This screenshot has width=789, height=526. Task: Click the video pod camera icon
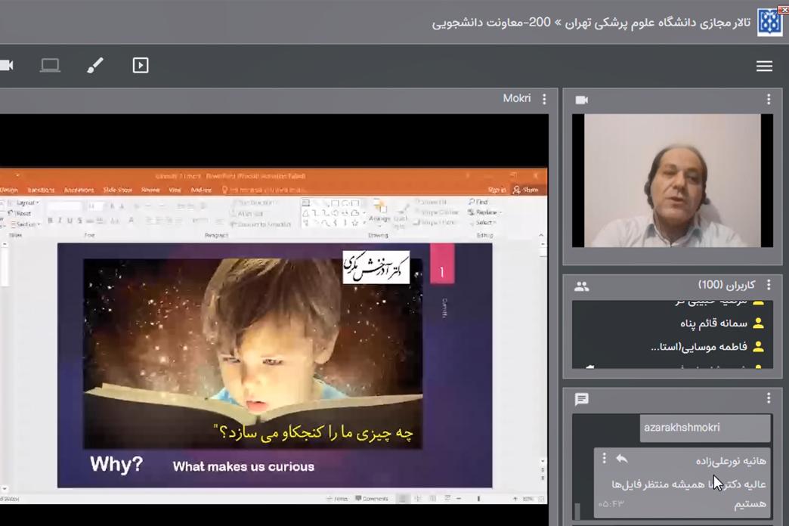[x=581, y=100]
